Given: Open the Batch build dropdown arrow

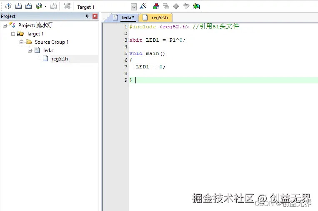Looking at the screenshot, I should pos(45,7).
